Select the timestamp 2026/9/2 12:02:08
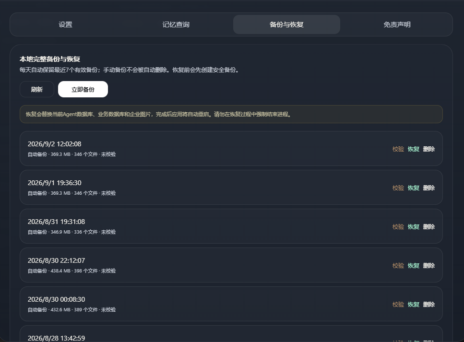Image resolution: width=464 pixels, height=342 pixels. click(x=54, y=144)
